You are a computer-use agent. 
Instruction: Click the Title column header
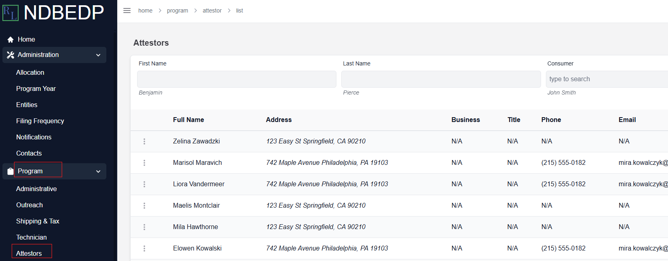[x=514, y=120]
